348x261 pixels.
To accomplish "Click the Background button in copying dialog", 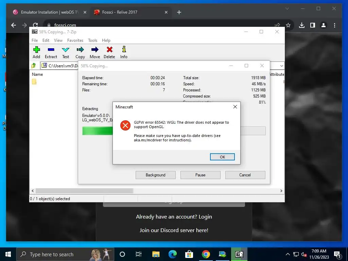I will (156, 175).
